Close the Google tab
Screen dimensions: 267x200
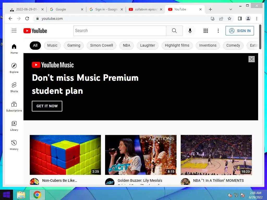click(x=82, y=9)
